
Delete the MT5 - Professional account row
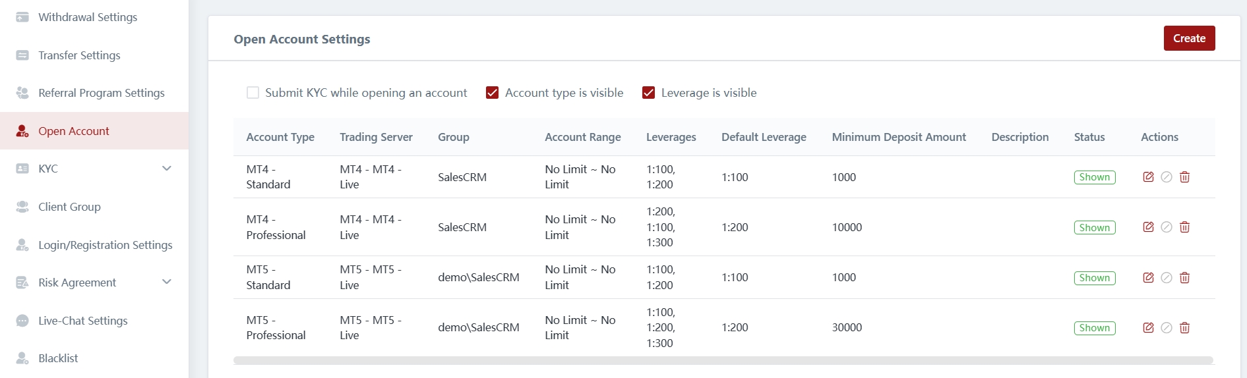point(1184,328)
